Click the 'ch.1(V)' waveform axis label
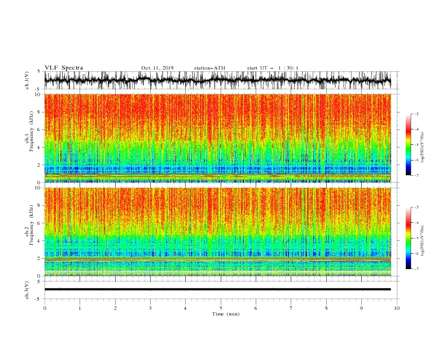Image resolution: width=447 pixels, height=346 pixels. [27, 80]
